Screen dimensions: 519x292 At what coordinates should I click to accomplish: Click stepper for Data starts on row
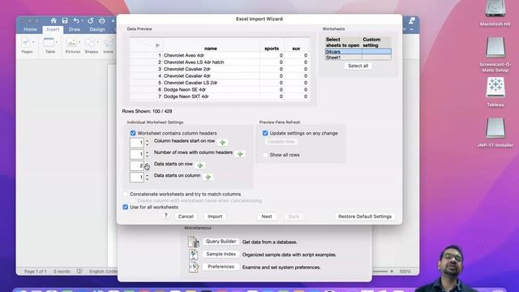point(147,165)
